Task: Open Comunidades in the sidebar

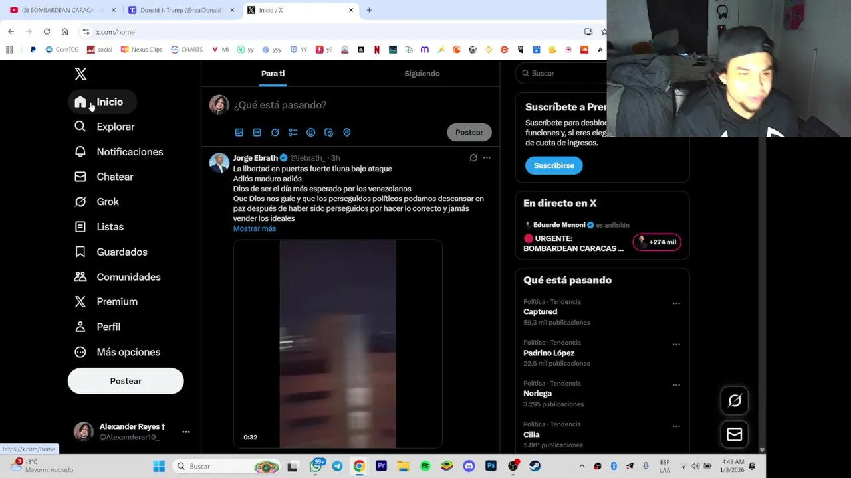Action: pos(117,277)
